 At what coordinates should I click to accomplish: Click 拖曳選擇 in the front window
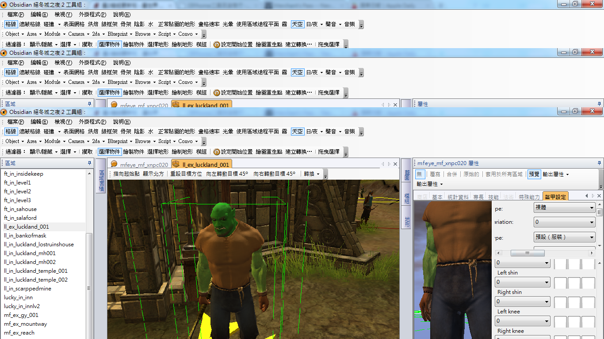(x=329, y=152)
